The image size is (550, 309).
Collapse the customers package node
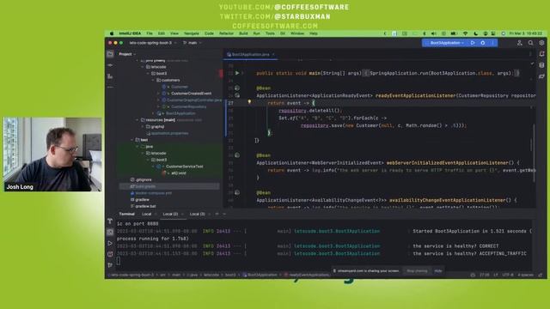point(153,80)
